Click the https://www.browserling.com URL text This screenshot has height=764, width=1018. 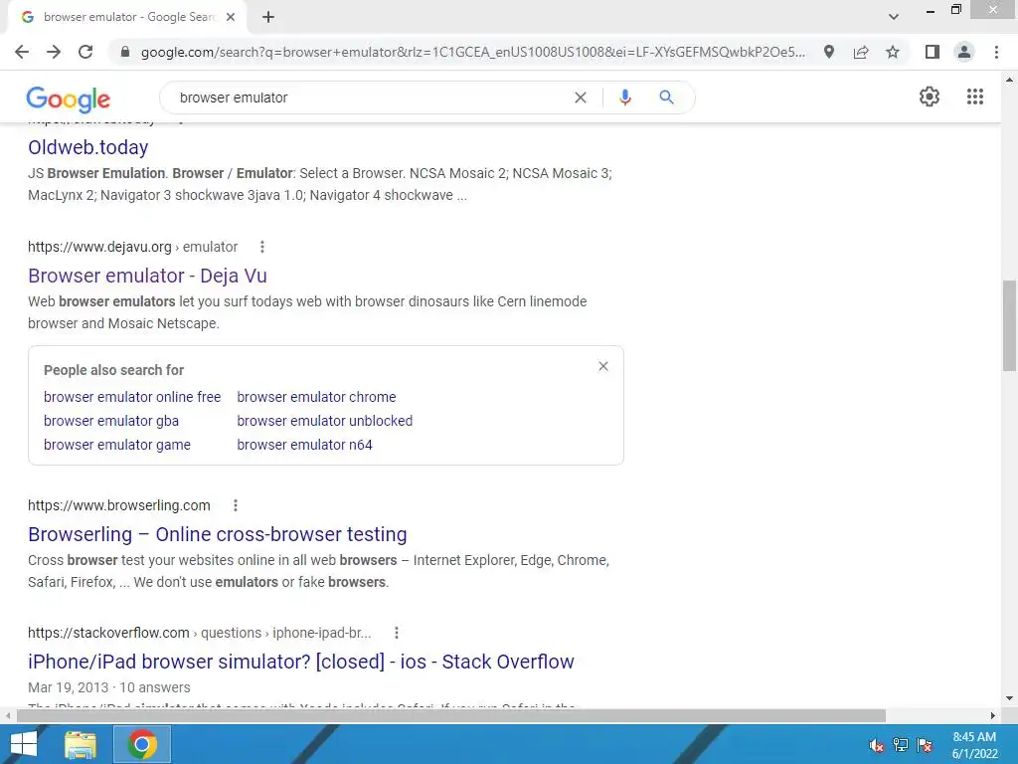(x=119, y=505)
